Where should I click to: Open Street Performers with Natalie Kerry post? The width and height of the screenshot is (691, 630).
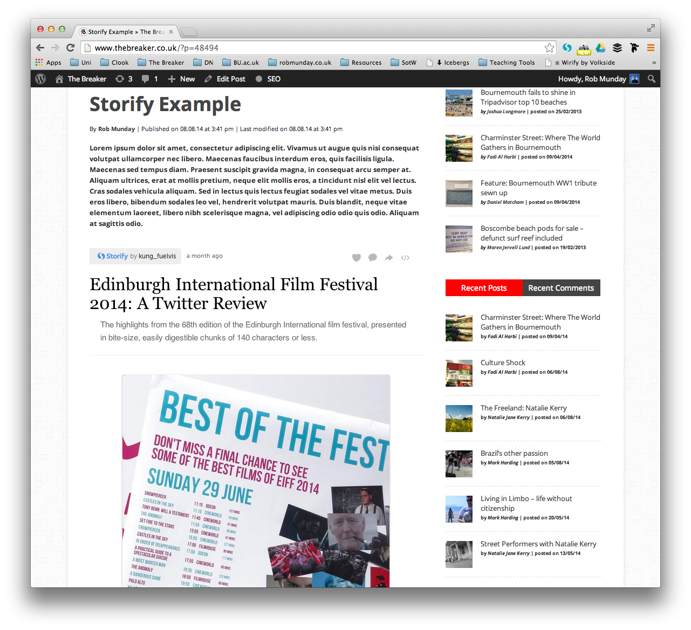point(538,544)
